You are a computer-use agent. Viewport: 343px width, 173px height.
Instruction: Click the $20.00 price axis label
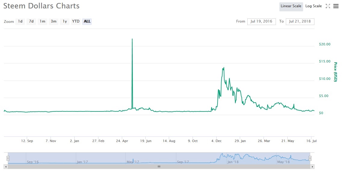(x=325, y=44)
